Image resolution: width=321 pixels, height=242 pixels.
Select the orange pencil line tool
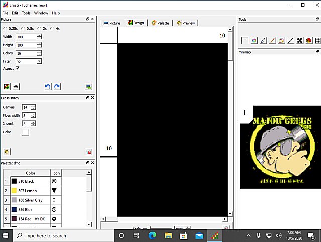(272, 40)
